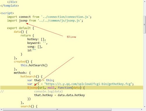Click the horizontal scrollbar right arrow
The image size is (146, 111).
tap(142, 110)
